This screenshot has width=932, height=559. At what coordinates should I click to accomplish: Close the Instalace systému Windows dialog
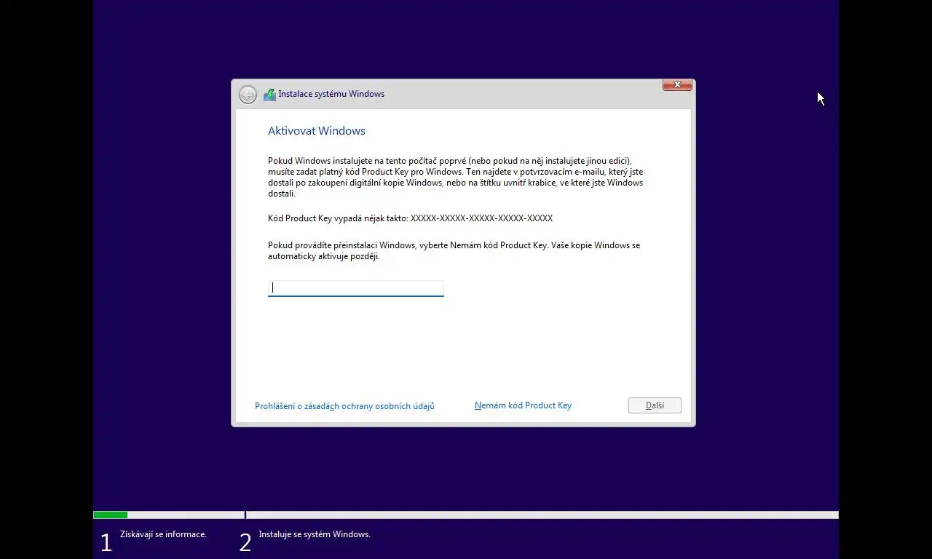(x=677, y=85)
